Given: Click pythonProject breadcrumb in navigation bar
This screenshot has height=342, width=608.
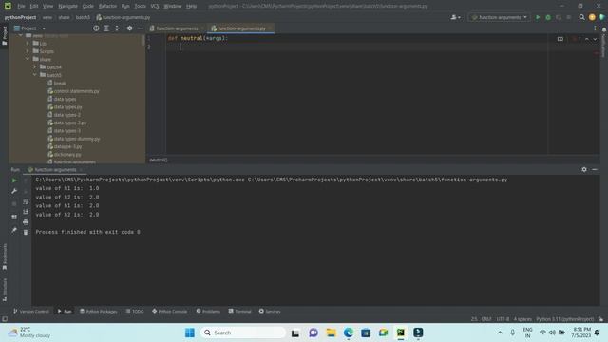Looking at the screenshot, I should pos(20,17).
